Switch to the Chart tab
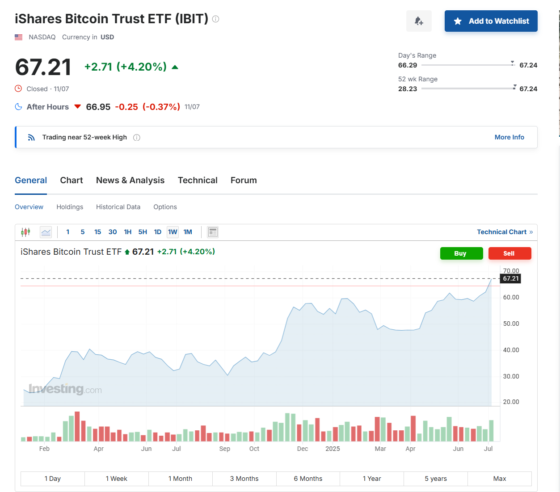The height and width of the screenshot is (492, 560). [72, 181]
